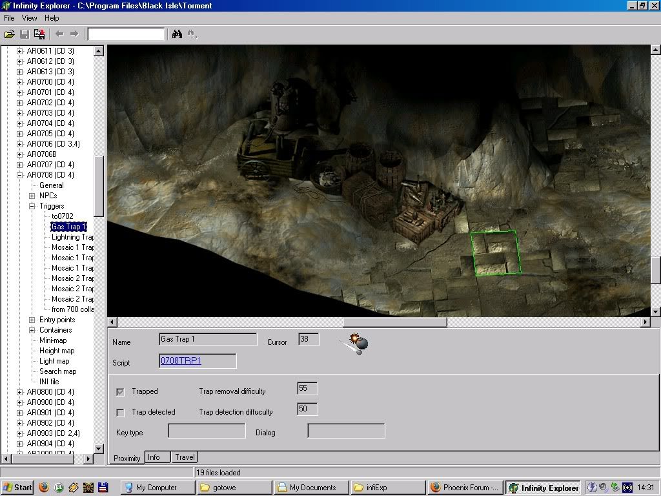The image size is (661, 496).
Task: Select the Height map tree item
Action: pos(57,351)
